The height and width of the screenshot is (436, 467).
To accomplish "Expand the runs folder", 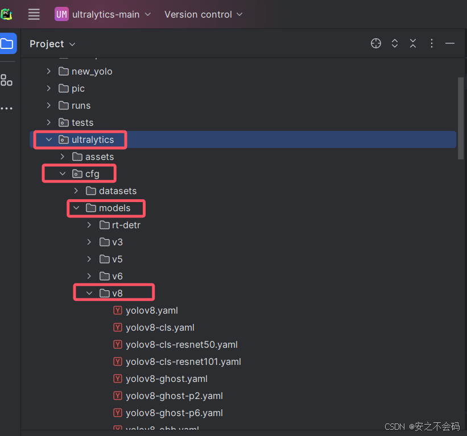I will click(48, 105).
